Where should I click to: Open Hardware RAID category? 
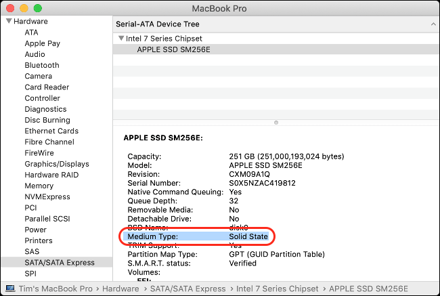point(51,175)
